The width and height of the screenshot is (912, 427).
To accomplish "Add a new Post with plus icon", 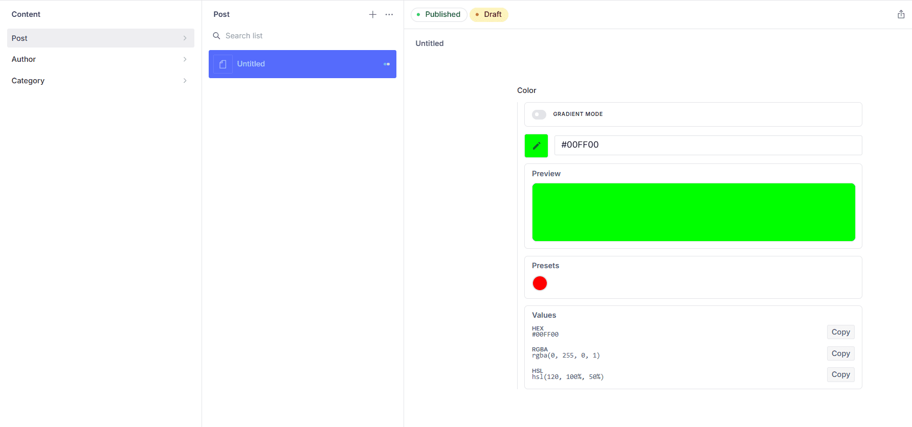I will click(373, 14).
